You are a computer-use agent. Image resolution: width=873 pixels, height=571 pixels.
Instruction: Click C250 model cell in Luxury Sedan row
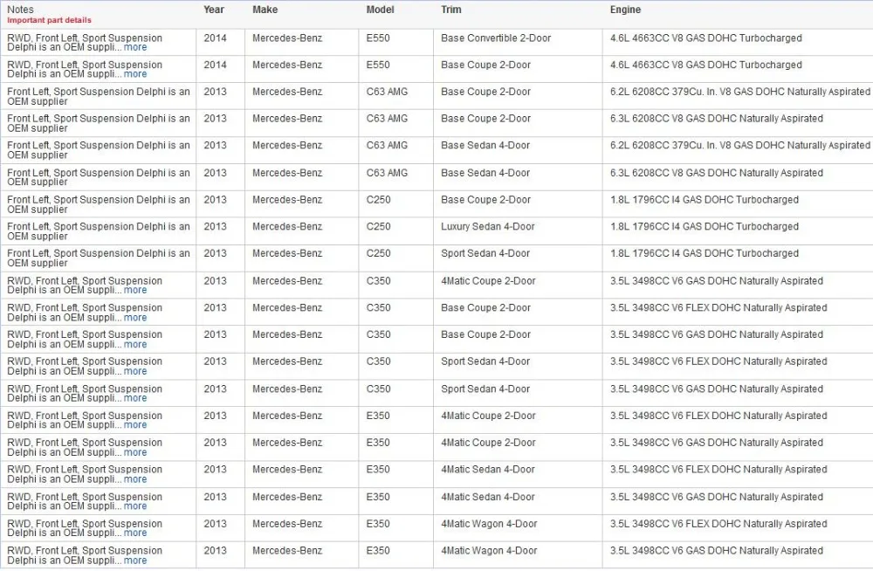point(379,226)
